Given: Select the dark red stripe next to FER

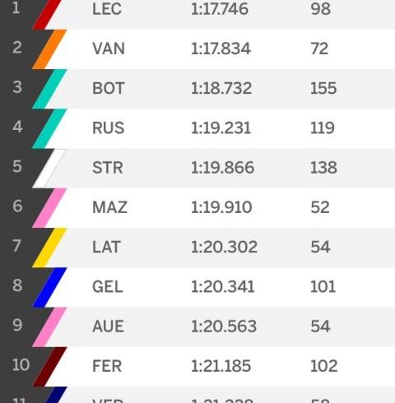Looking at the screenshot, I should pyautogui.click(x=49, y=367).
